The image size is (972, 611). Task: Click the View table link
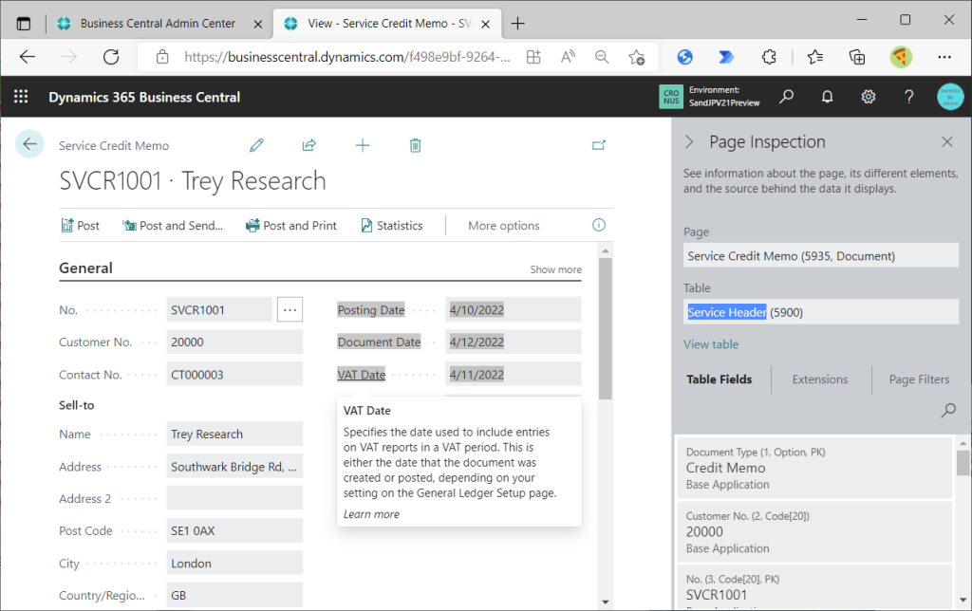[711, 344]
